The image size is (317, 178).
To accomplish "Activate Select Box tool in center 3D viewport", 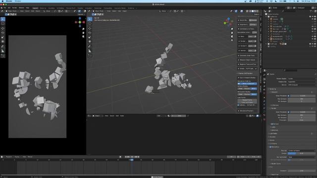I will [x=90, y=19].
